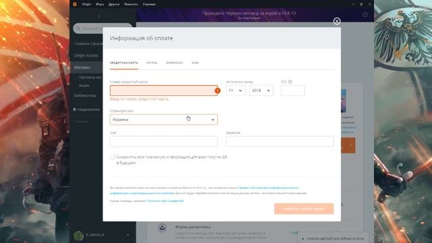Close the payment information dialog
This screenshot has height=243, width=432.
tap(337, 21)
